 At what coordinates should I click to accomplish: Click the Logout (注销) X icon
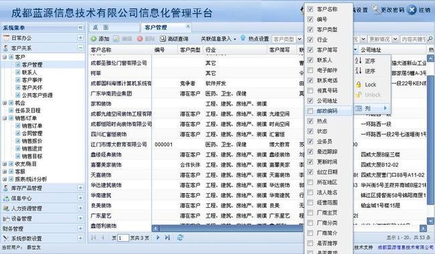412,10
